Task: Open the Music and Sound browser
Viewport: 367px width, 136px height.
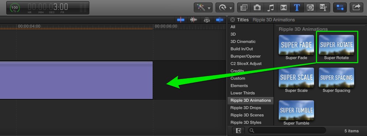Action: point(270,8)
